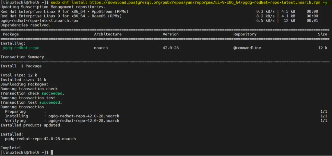
Task: Click the green 'succeeded' after Transaction test
Action: click(50, 102)
